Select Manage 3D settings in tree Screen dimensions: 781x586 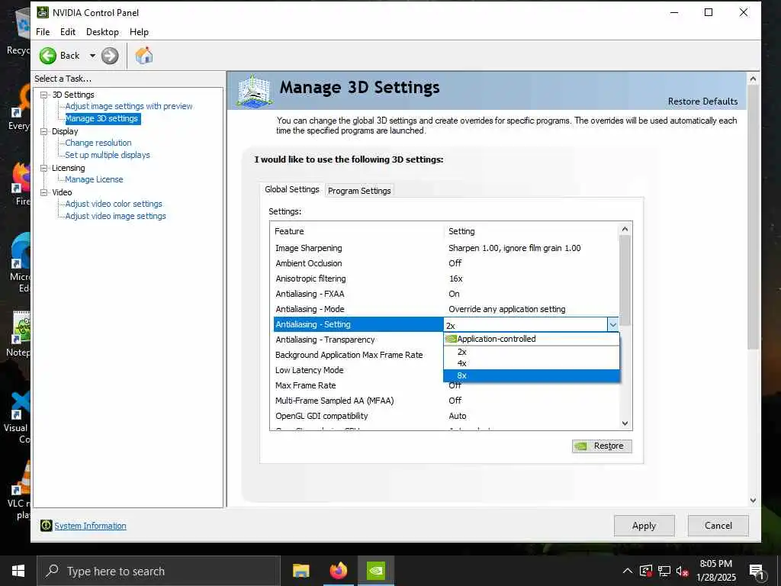coord(101,118)
